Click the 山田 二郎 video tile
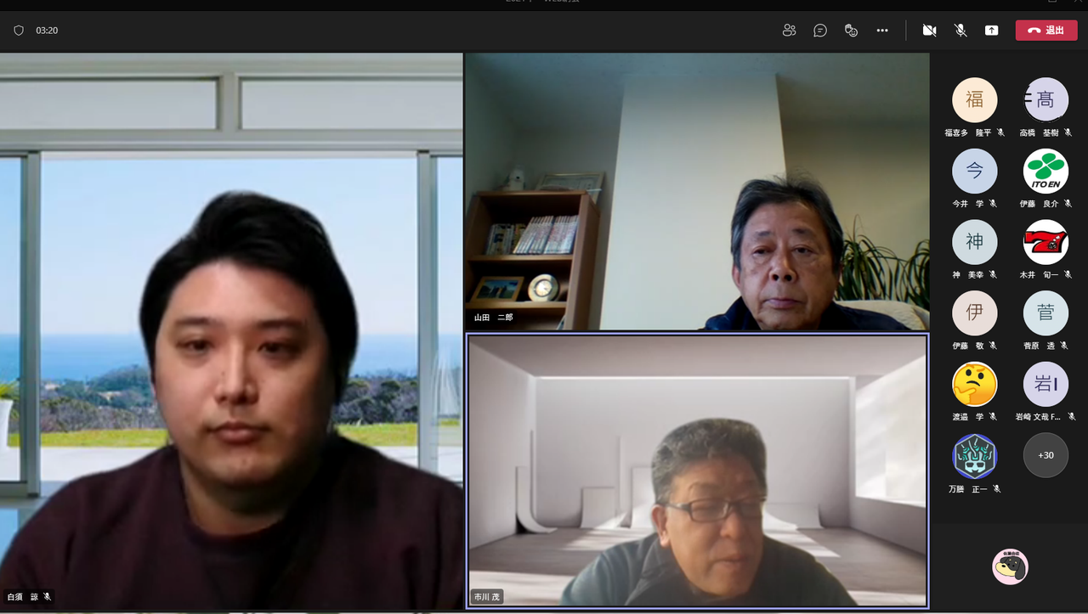Viewport: 1088px width, 614px height. point(696,191)
